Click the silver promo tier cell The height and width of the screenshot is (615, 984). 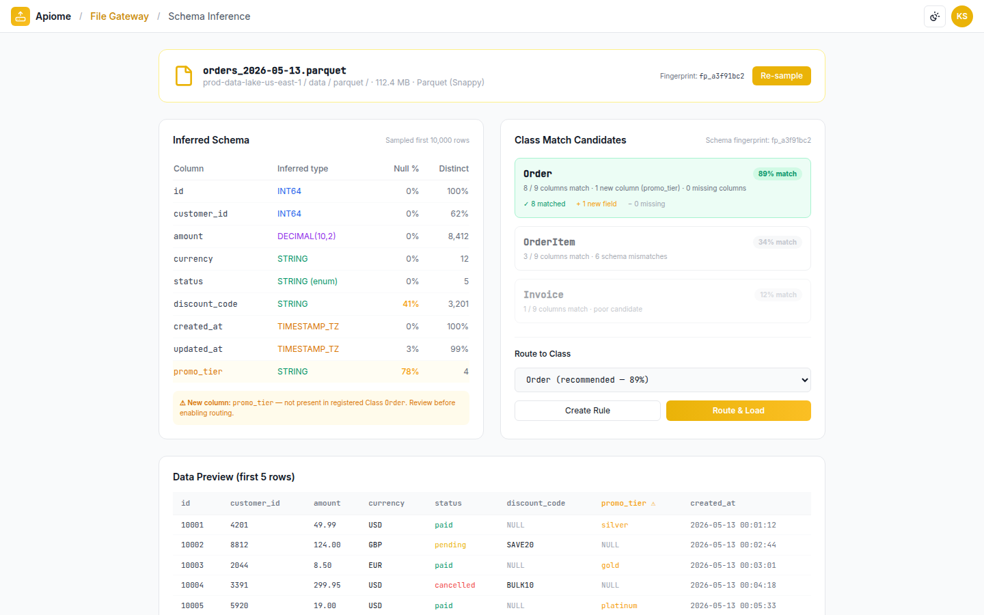tap(615, 525)
